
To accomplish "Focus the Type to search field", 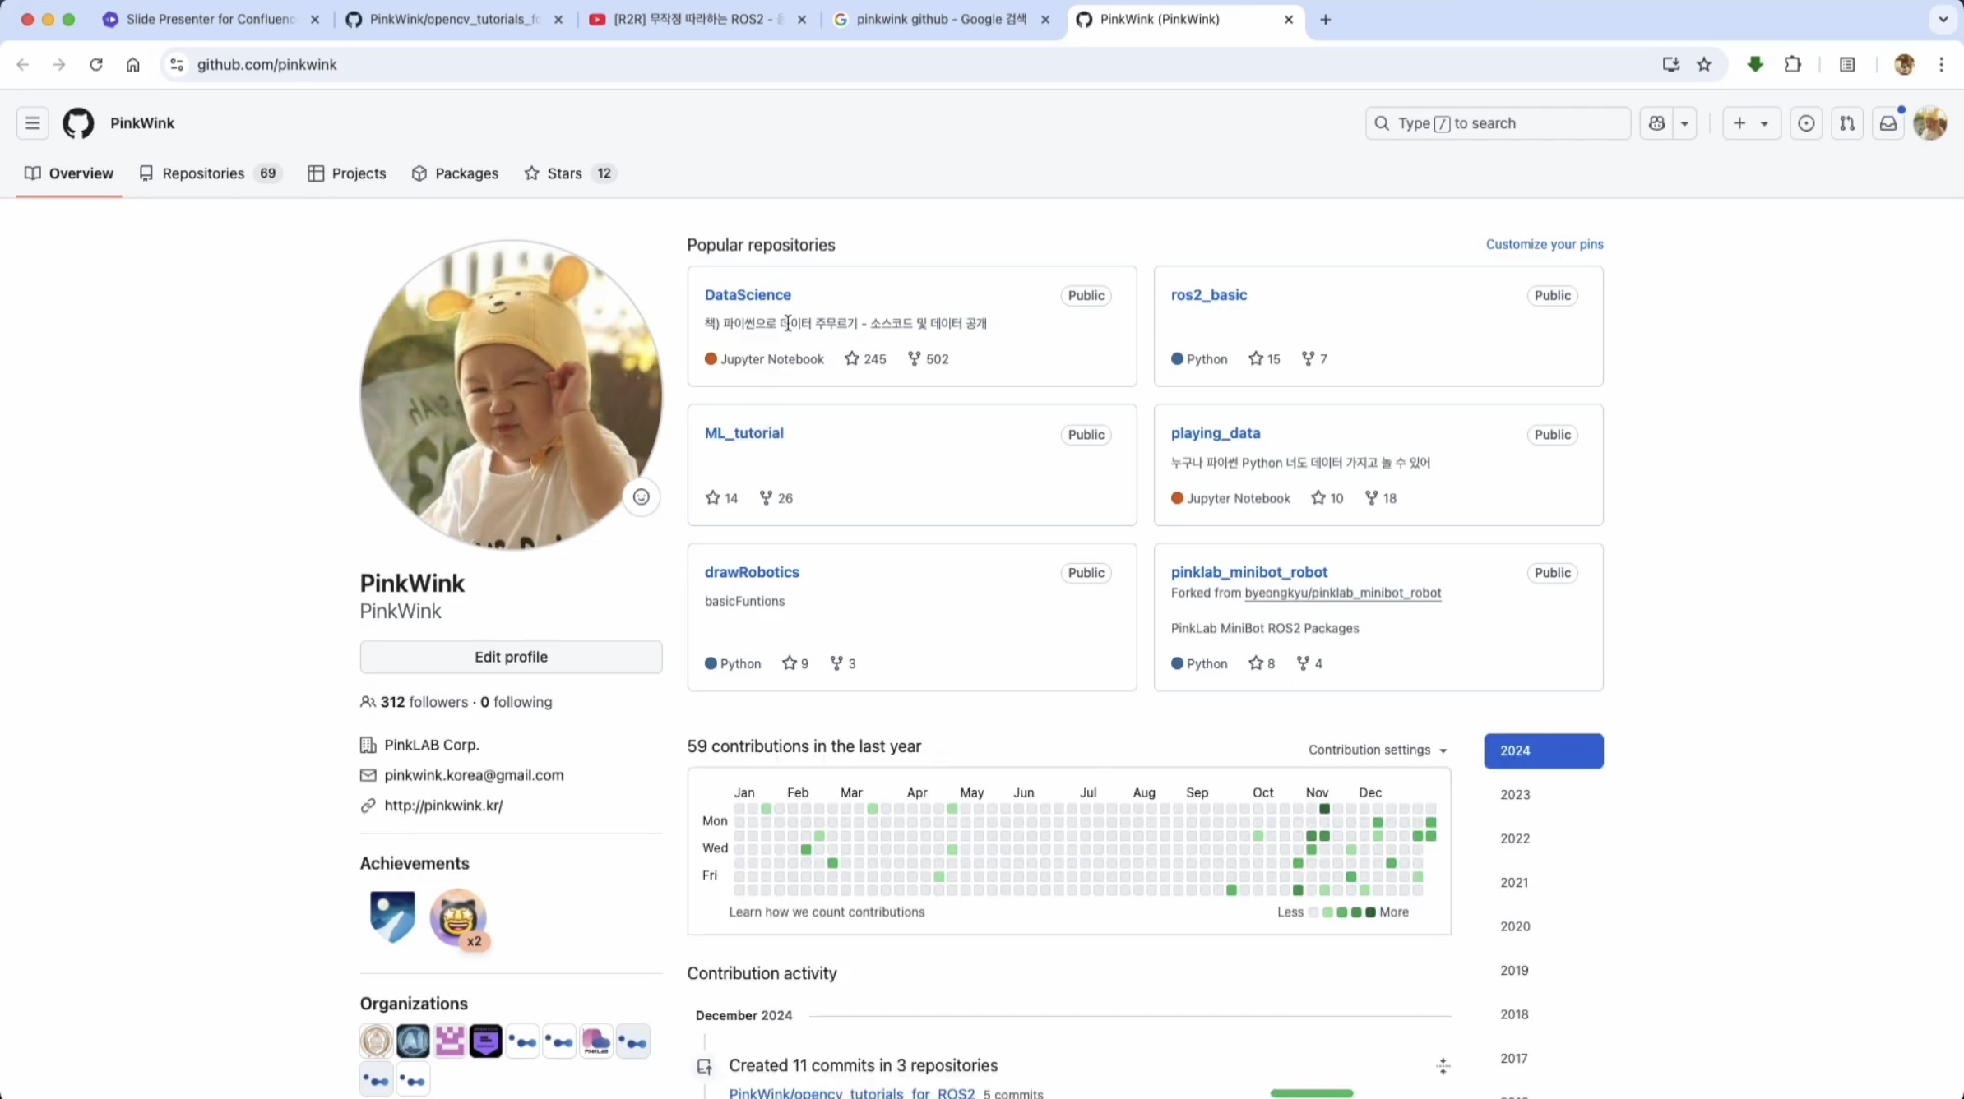I will tap(1497, 123).
